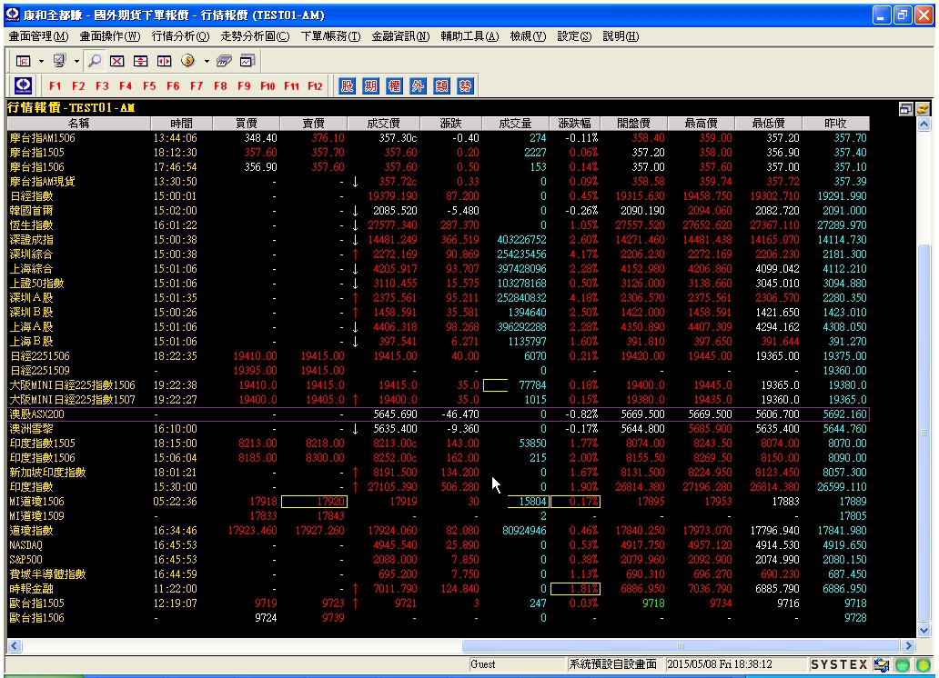This screenshot has height=678, width=939.
Task: Click the blue 勢 (trend) icon
Action: 465,86
